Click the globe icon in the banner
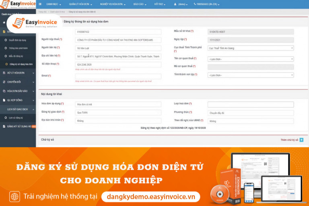The width and height of the screenshot is (309, 206). (14, 196)
